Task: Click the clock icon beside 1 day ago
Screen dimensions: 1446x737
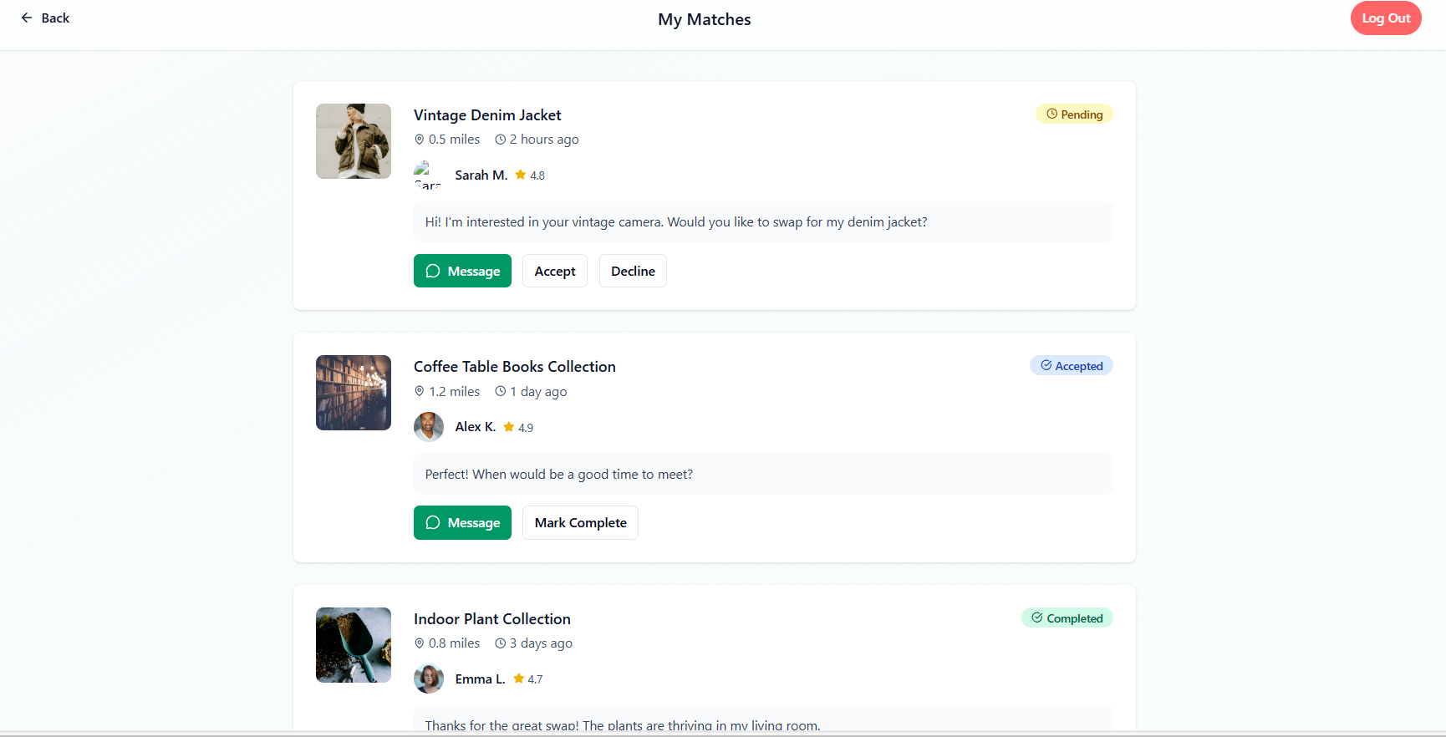Action: tap(501, 391)
